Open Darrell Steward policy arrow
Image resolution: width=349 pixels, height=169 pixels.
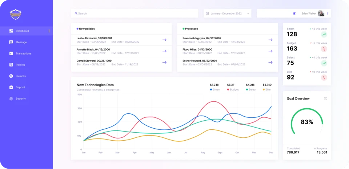coord(164,63)
